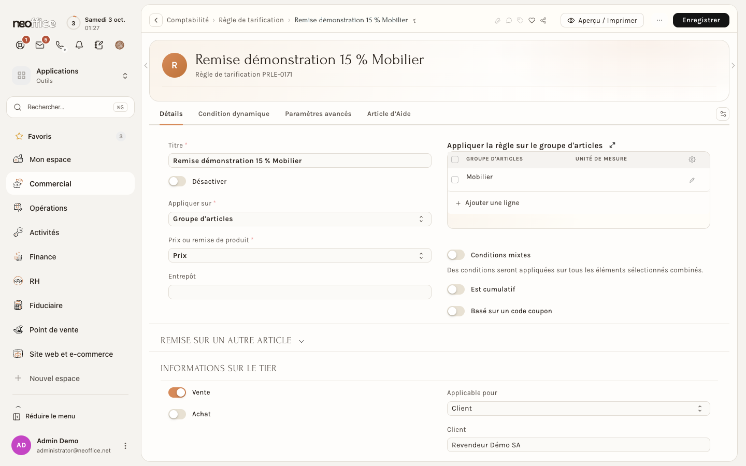Image resolution: width=746 pixels, height=466 pixels.
Task: Switch to the Condition dynamique tab
Action: click(234, 114)
